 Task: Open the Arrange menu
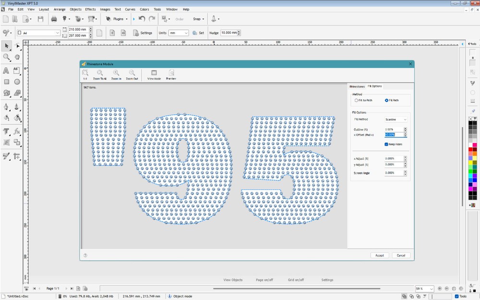tap(60, 9)
